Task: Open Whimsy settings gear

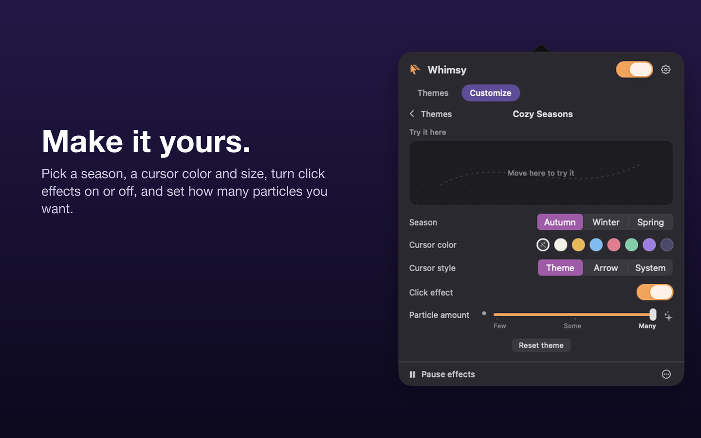Action: 665,70
